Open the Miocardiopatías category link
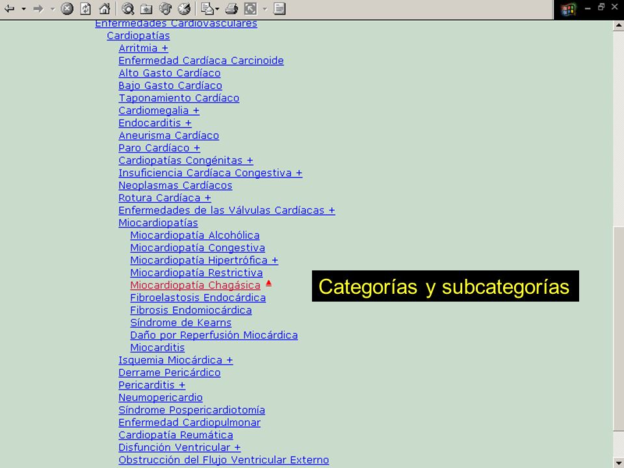624x468 pixels. coord(158,222)
